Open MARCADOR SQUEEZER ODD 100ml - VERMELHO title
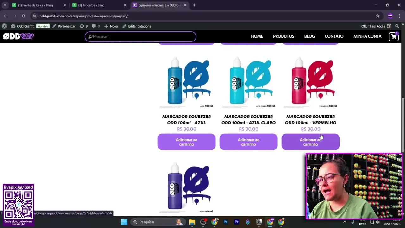 [310, 119]
